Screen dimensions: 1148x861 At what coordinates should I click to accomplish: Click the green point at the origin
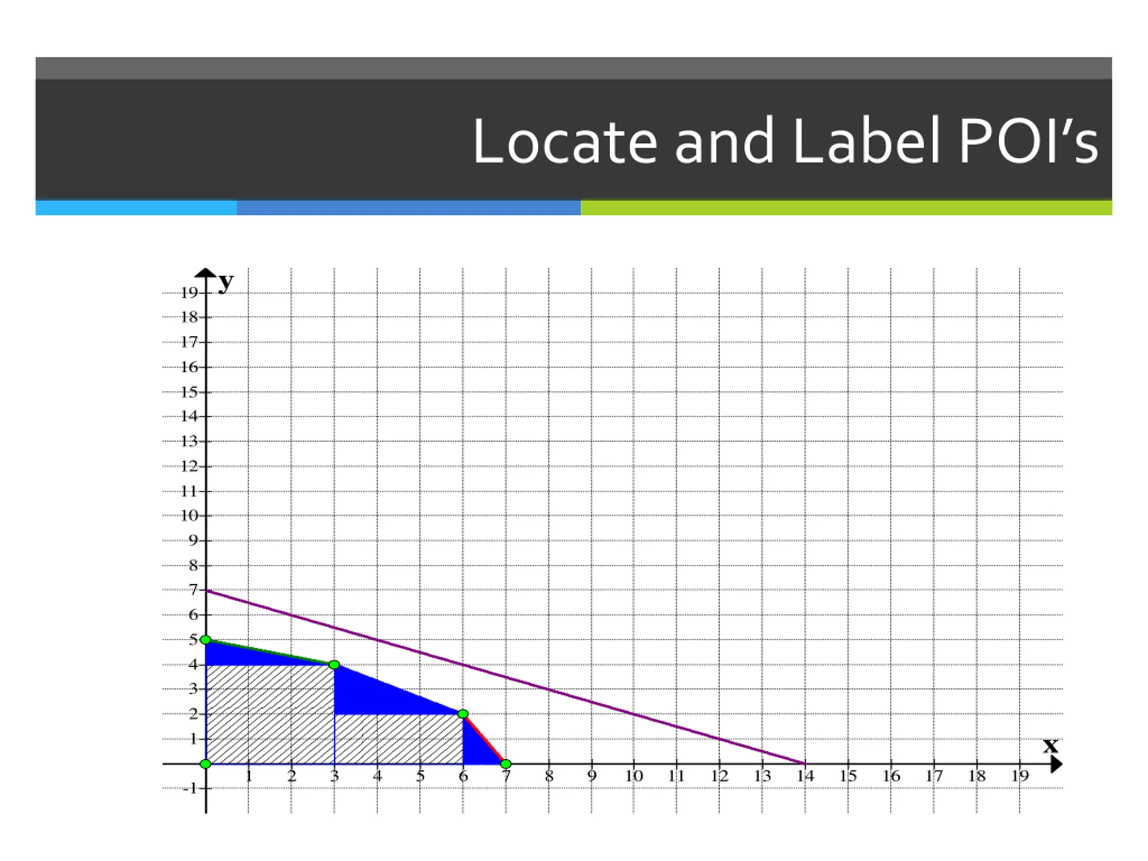click(x=205, y=764)
